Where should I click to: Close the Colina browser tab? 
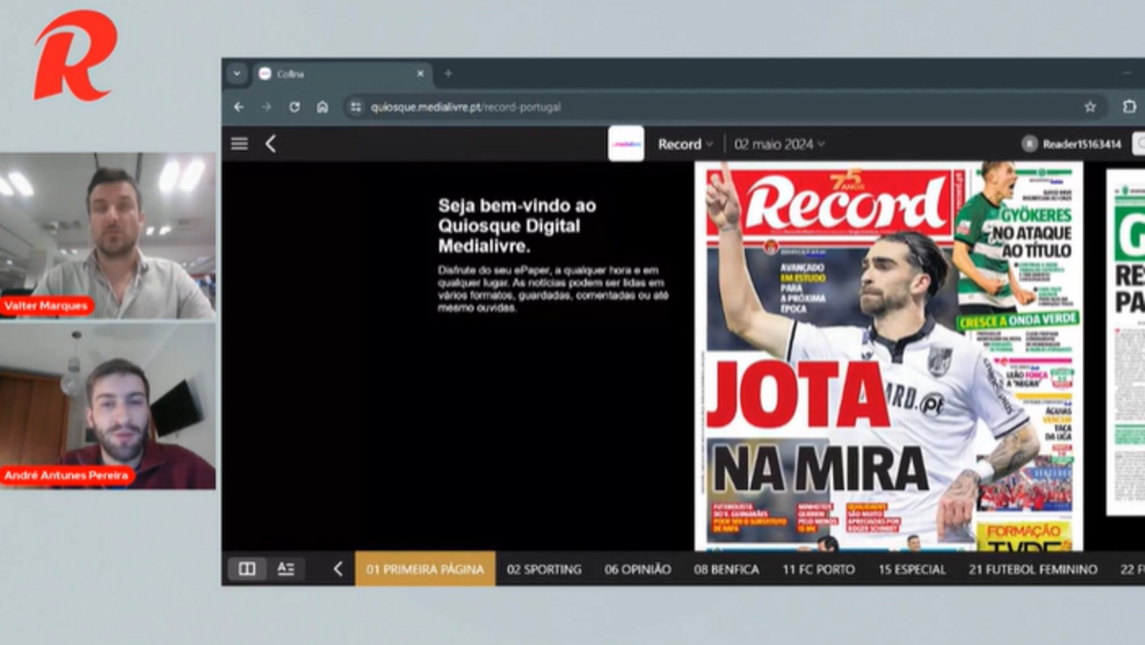[420, 73]
